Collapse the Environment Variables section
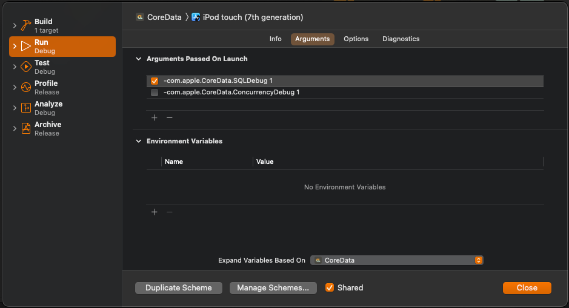 click(139, 141)
